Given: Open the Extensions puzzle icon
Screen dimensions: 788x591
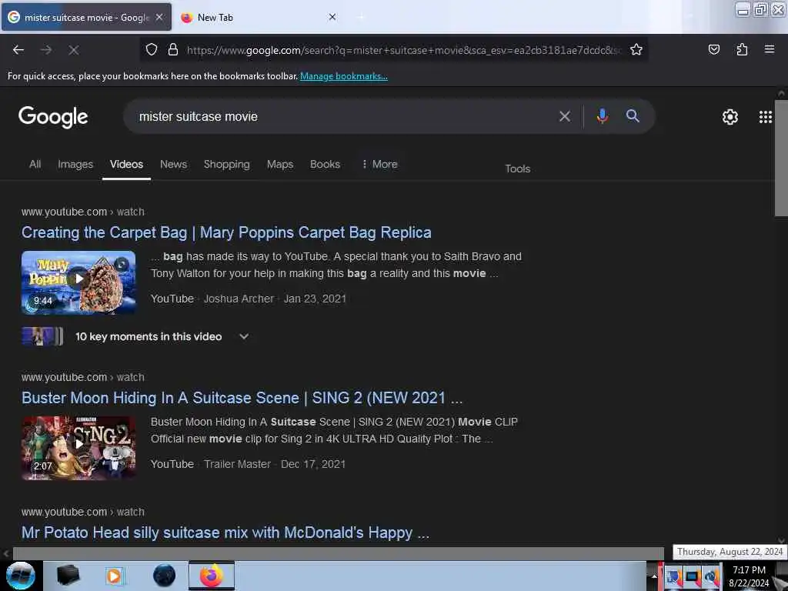Looking at the screenshot, I should (x=742, y=49).
